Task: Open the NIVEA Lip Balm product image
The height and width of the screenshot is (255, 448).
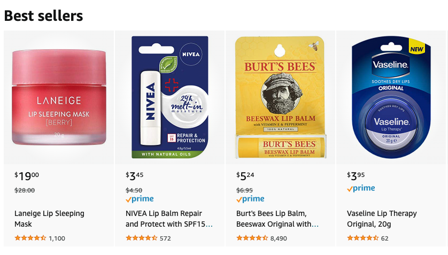Action: [170, 97]
